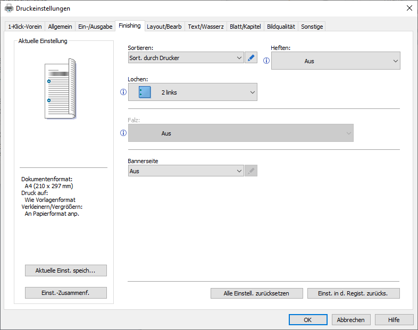Click the document preview image
Viewport: 418px width, 330px height.
tap(60, 89)
